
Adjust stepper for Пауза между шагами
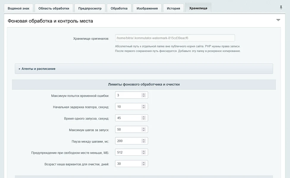click(144, 141)
